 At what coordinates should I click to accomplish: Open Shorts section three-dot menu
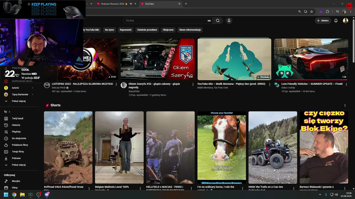tap(345, 105)
